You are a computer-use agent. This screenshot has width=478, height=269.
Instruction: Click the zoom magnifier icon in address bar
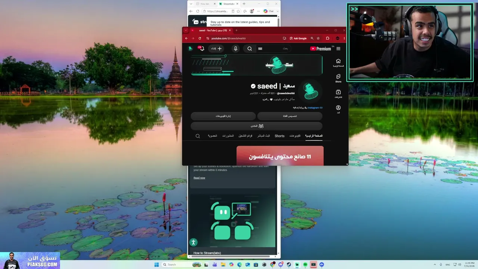pyautogui.click(x=312, y=38)
